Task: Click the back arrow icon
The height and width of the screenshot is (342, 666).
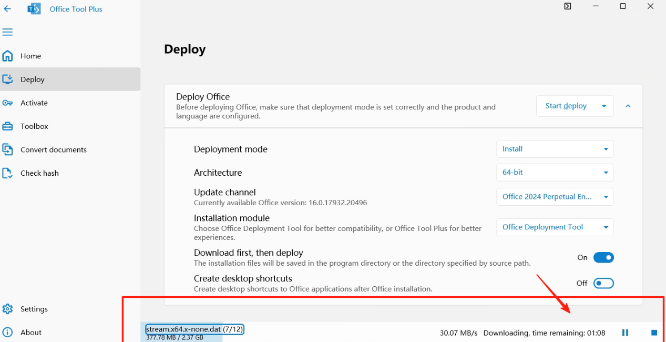Action: [7, 9]
